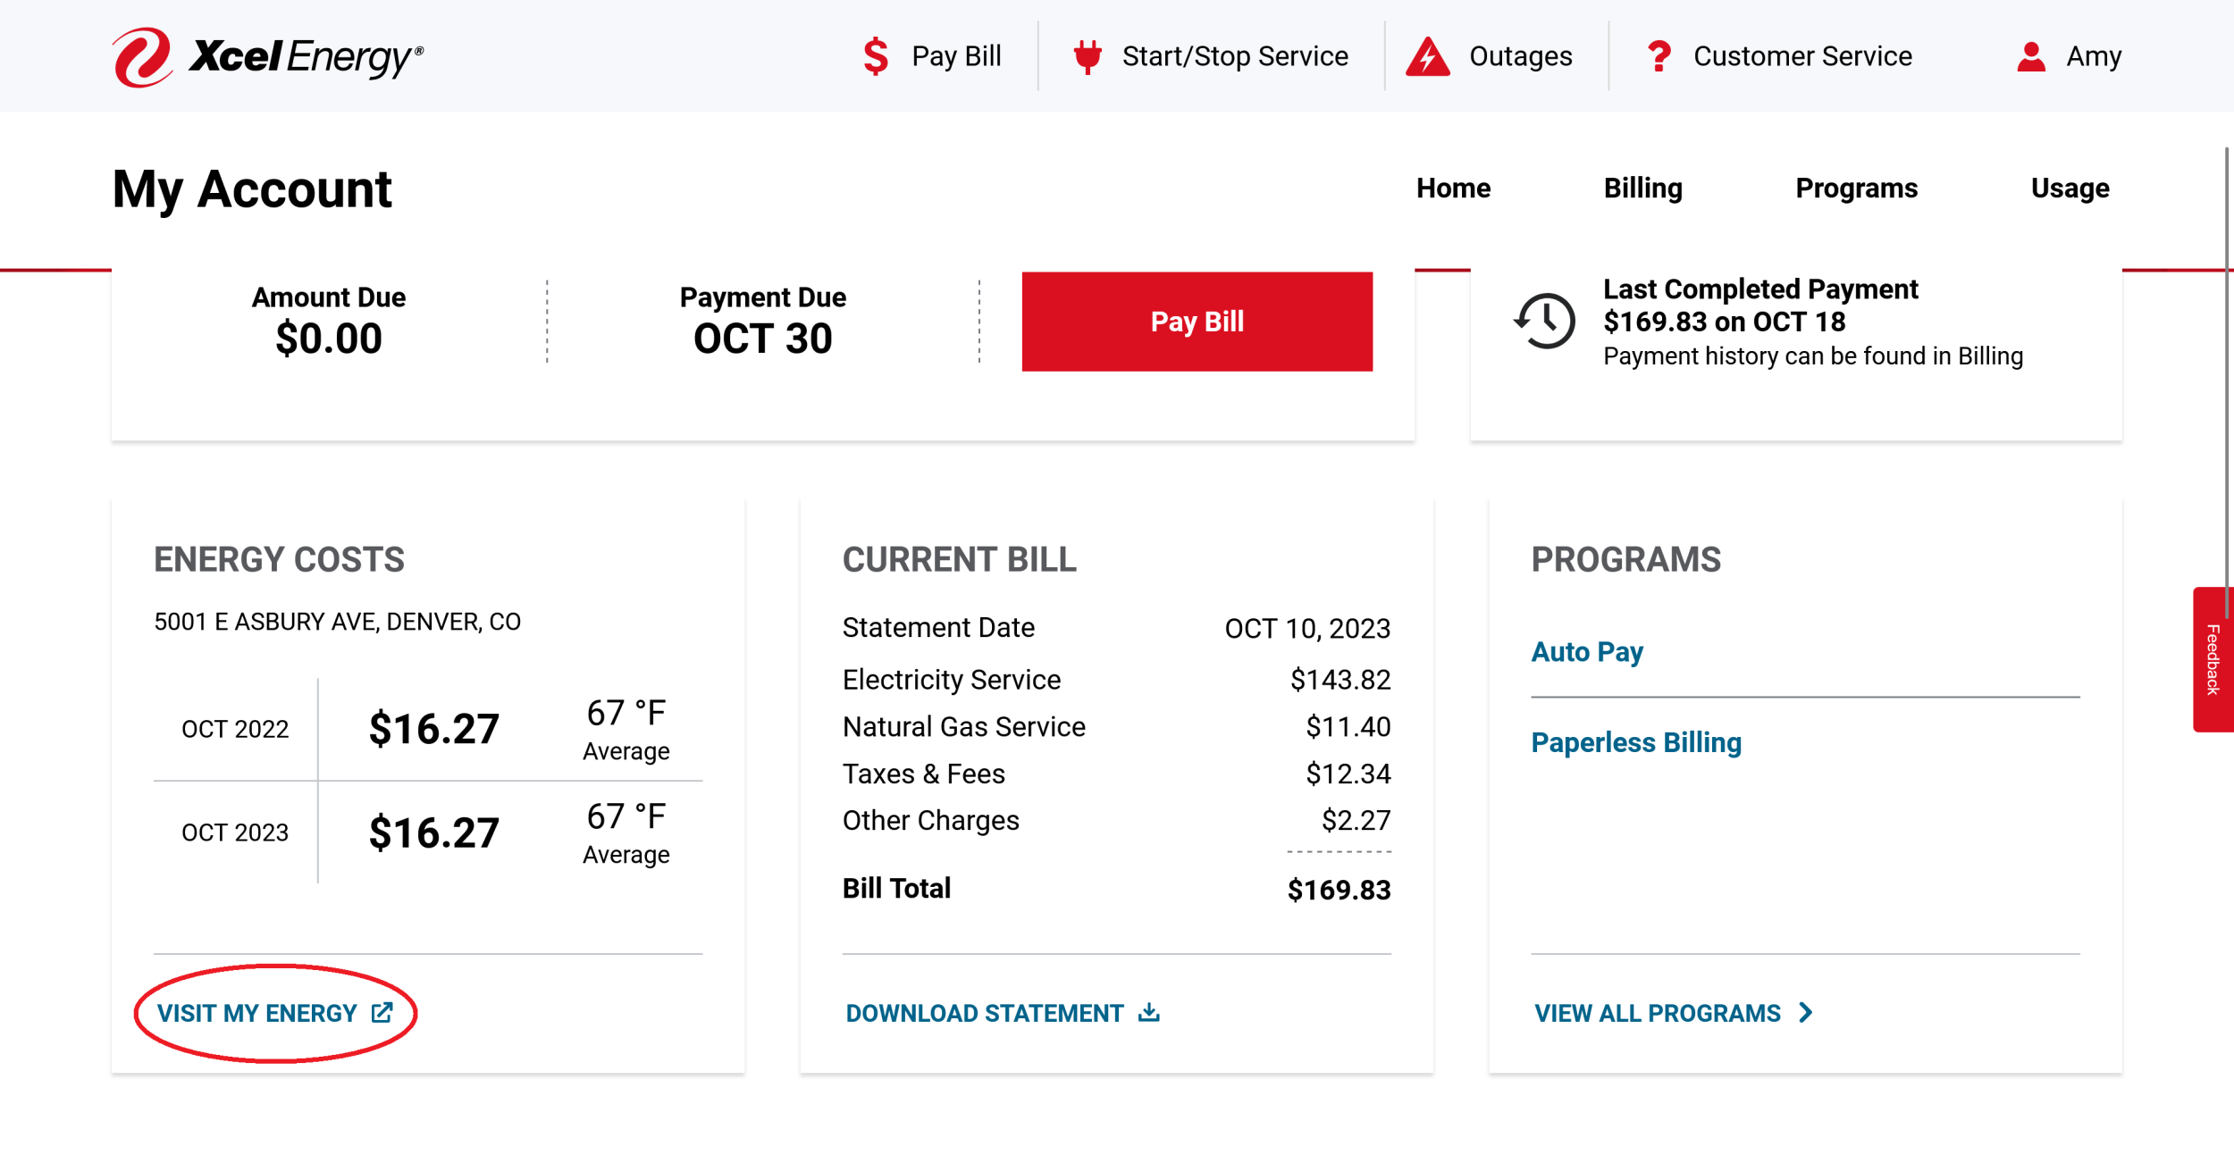The height and width of the screenshot is (1163, 2234).
Task: Click the CURRENT BILL card heading
Action: click(959, 560)
